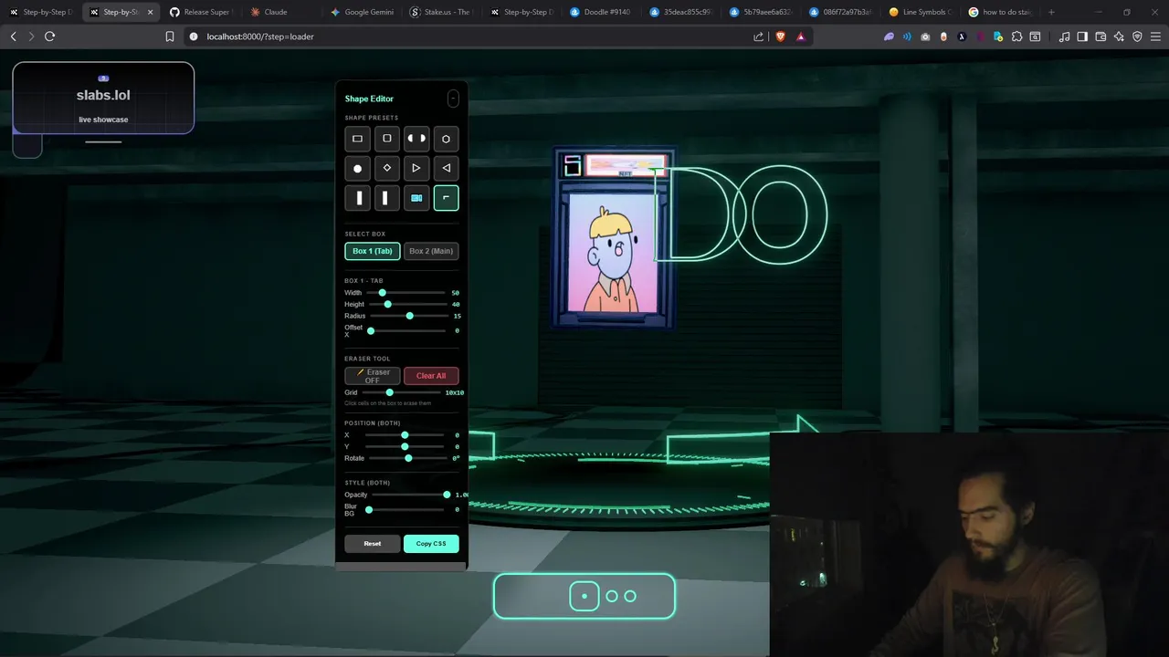The width and height of the screenshot is (1169, 657).
Task: Select the rounded square shape preset
Action: click(x=386, y=139)
